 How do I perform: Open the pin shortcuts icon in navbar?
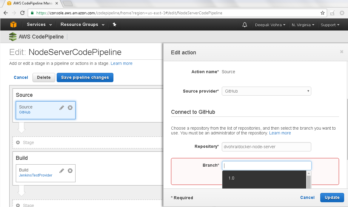115,24
